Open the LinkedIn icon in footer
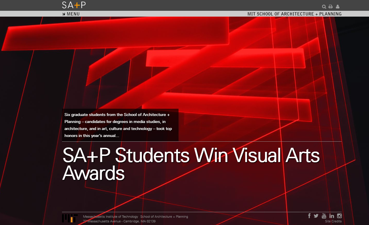The height and width of the screenshot is (225, 369). [332, 216]
